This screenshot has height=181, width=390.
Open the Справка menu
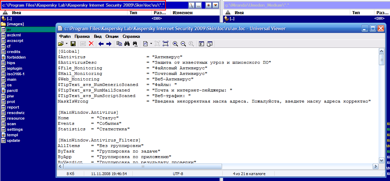click(x=131, y=36)
